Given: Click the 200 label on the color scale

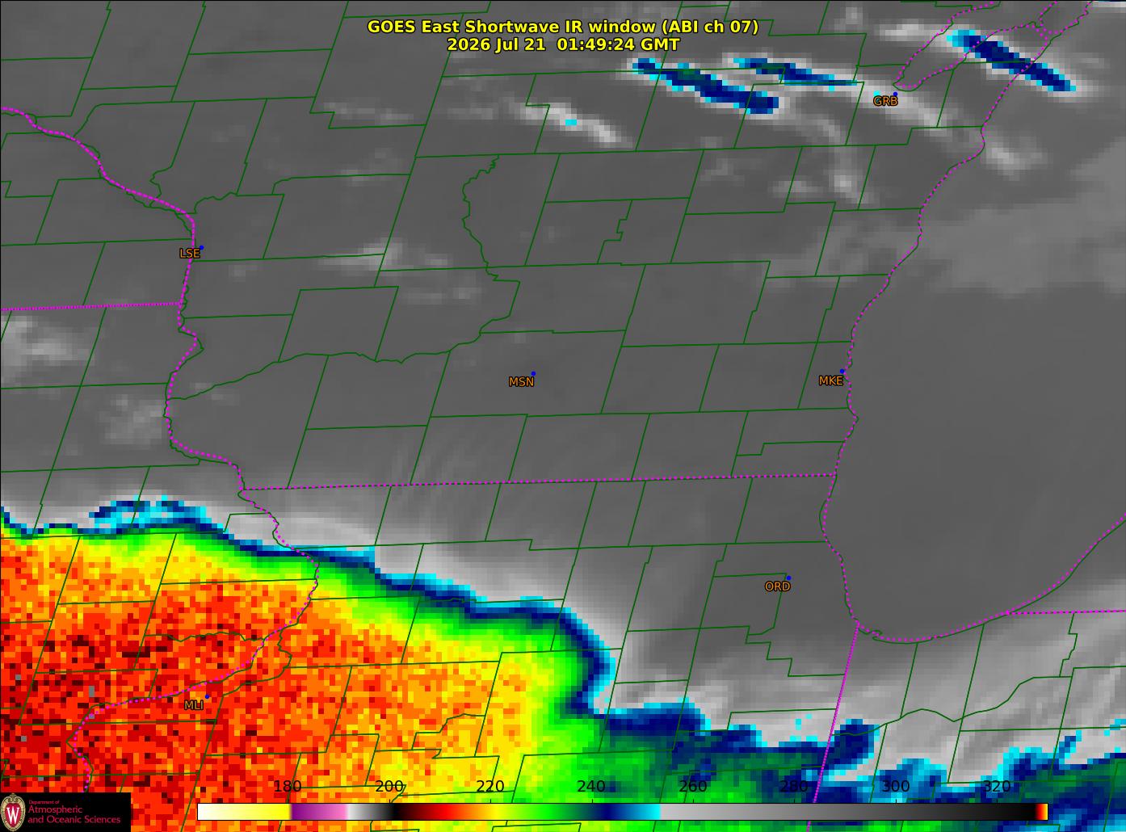Looking at the screenshot, I should [x=389, y=786].
